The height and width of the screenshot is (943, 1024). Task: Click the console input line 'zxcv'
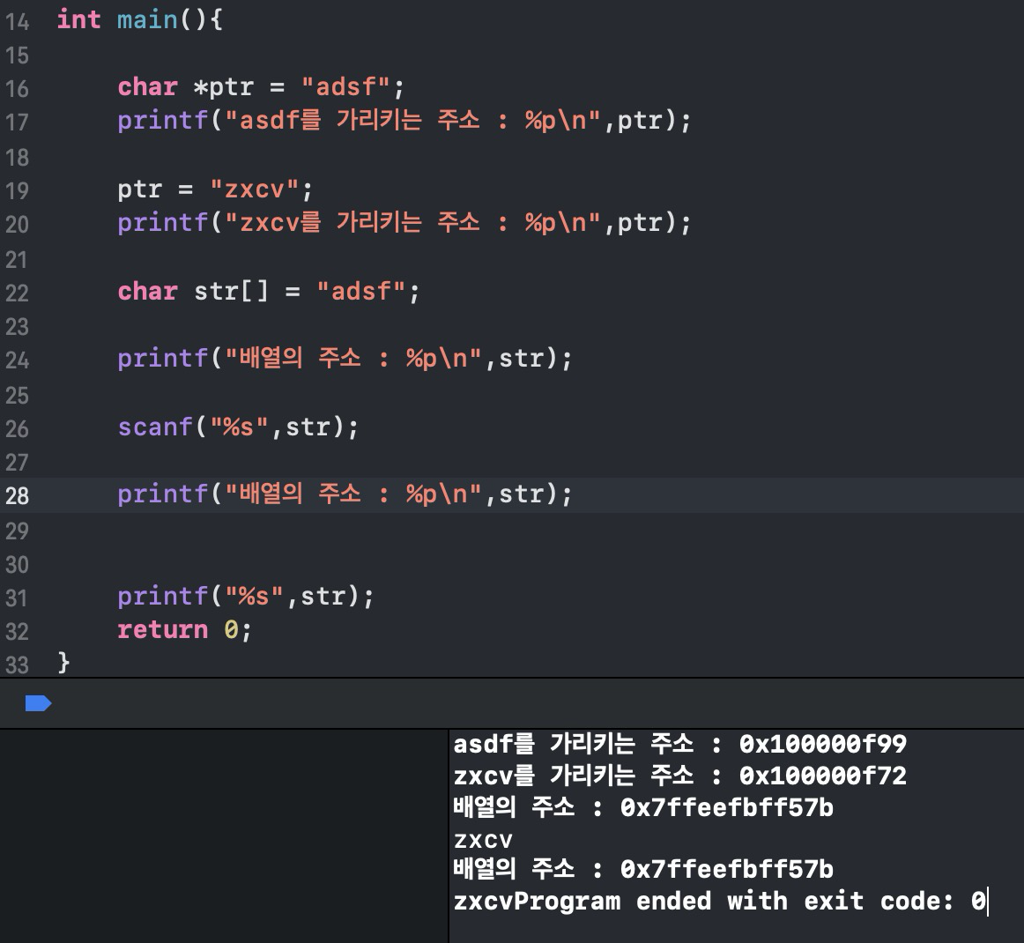point(483,841)
